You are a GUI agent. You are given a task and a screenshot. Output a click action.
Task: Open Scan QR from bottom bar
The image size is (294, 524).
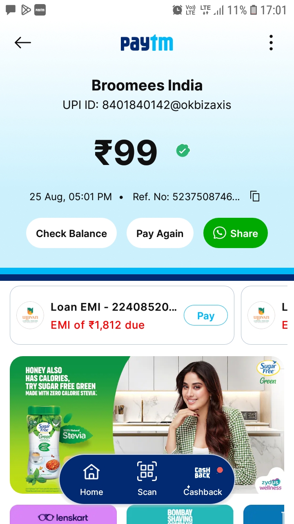click(147, 479)
